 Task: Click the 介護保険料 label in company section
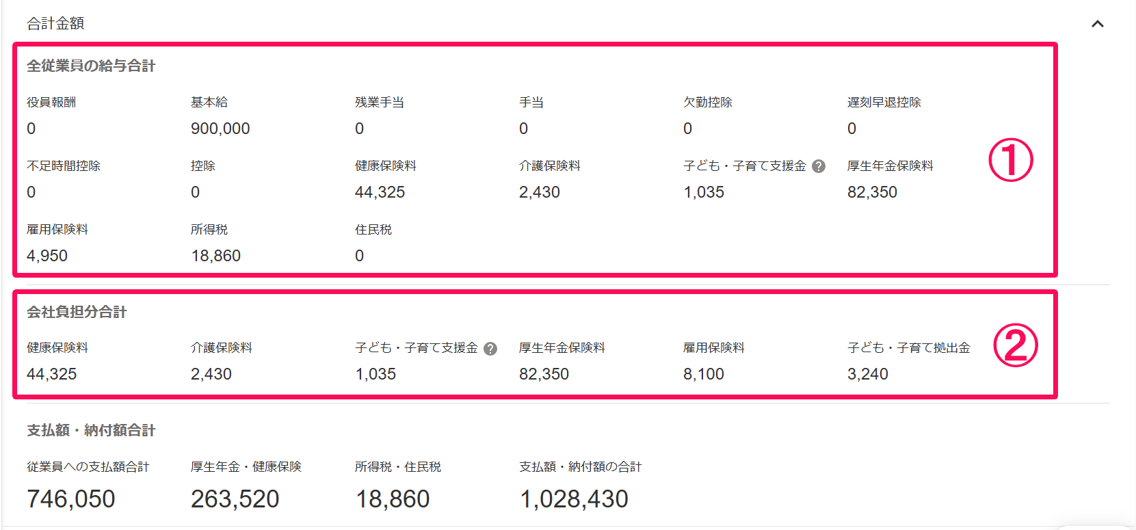point(222,347)
